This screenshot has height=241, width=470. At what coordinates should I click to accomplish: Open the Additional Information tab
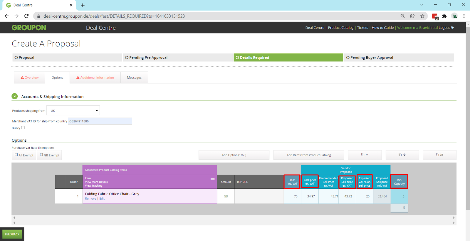point(95,78)
